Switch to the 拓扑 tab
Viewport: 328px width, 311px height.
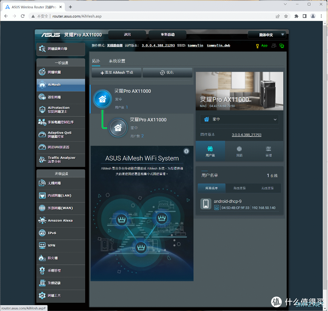click(x=96, y=61)
